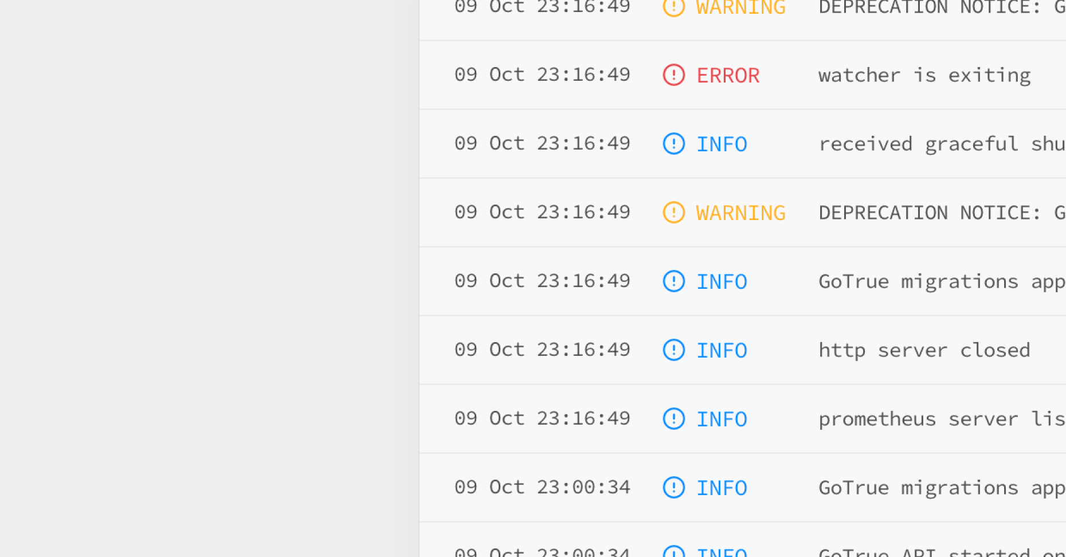Screen dimensions: 1066x557
Task: Open the 'watcher is exiting' log entry
Action: point(924,75)
